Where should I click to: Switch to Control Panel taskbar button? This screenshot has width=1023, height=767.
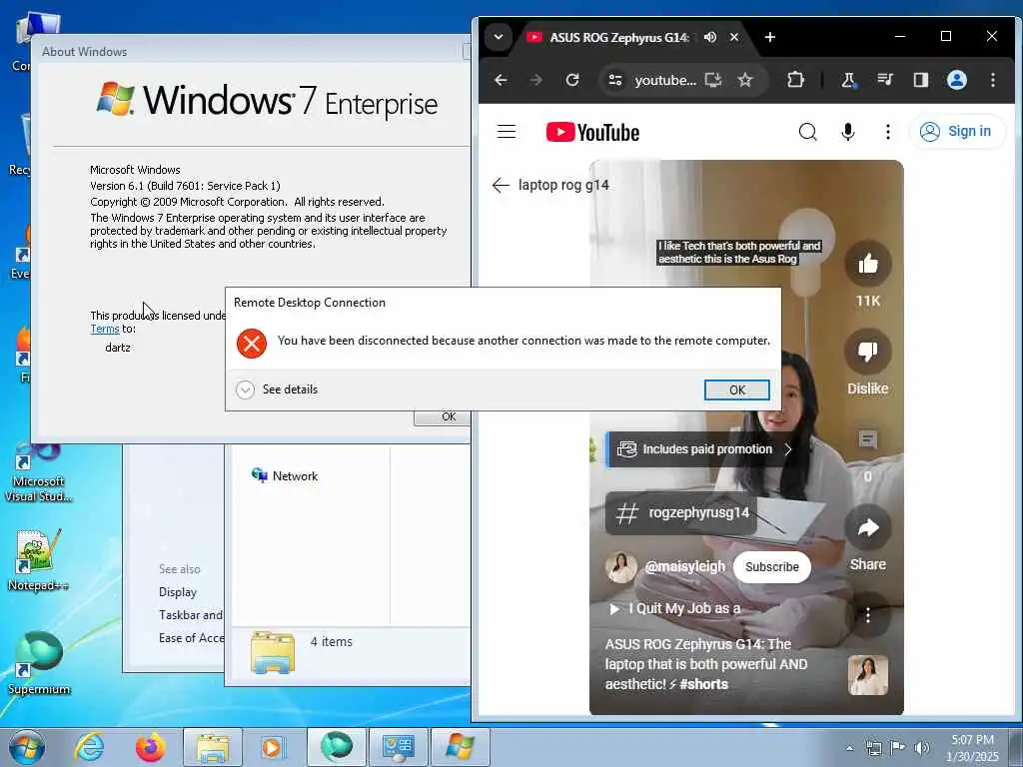click(398, 747)
